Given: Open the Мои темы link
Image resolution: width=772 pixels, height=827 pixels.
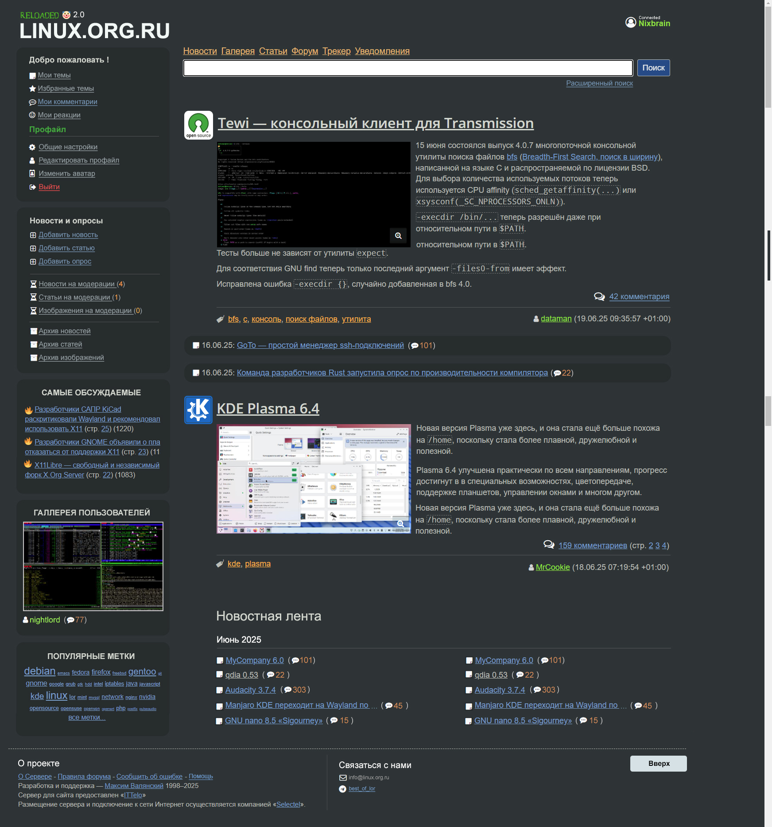Looking at the screenshot, I should pos(54,75).
